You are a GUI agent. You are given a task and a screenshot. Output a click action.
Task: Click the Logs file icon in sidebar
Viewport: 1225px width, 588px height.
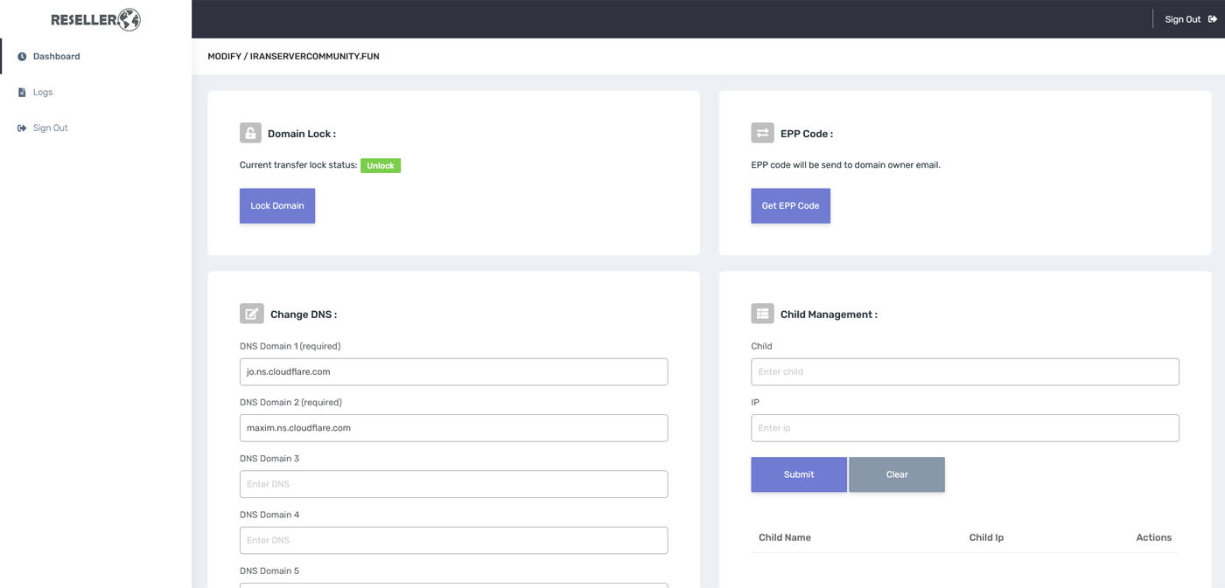click(x=22, y=93)
